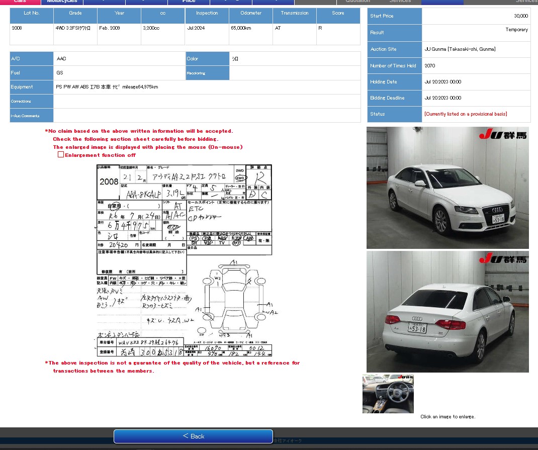Go back with the Back button
Image resolution: width=538 pixels, height=450 pixels.
[193, 436]
